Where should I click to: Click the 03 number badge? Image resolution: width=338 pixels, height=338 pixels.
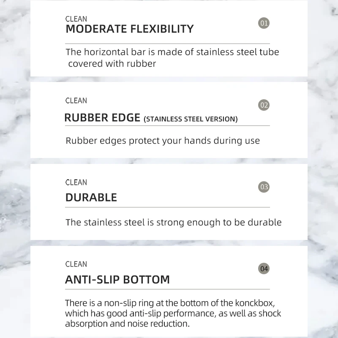pyautogui.click(x=264, y=187)
